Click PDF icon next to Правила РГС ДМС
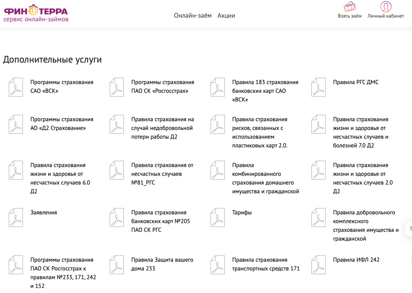 pos(318,87)
